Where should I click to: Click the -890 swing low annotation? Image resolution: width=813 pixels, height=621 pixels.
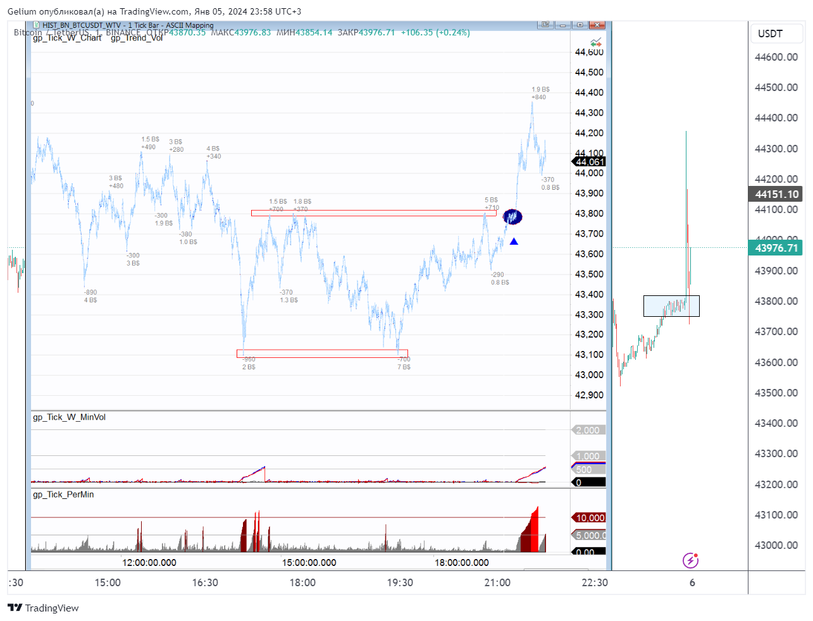tap(90, 292)
